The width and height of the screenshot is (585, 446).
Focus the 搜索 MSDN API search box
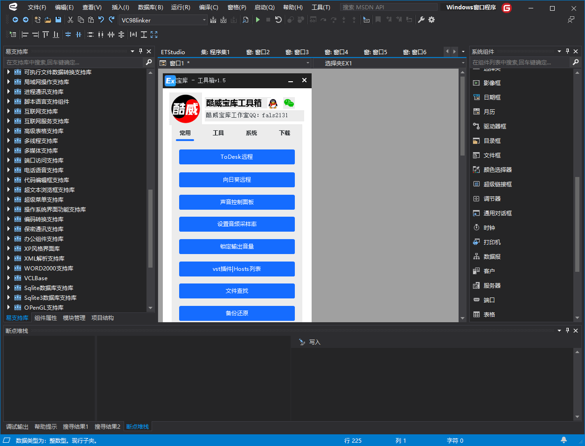pyautogui.click(x=389, y=7)
